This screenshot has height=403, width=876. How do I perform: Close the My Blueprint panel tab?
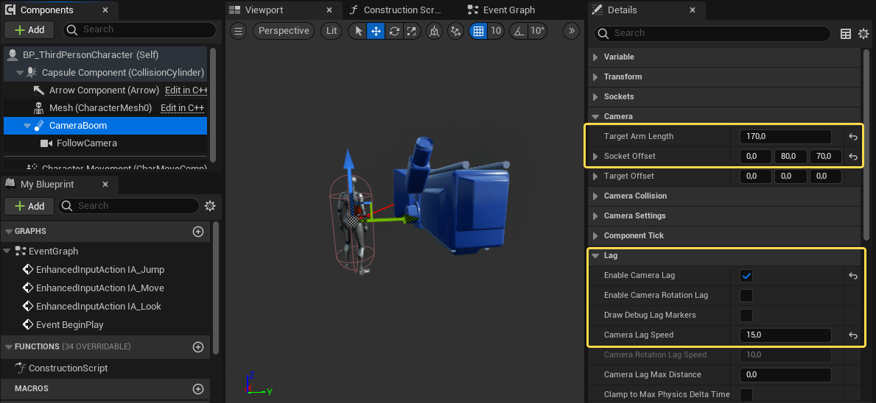click(106, 184)
